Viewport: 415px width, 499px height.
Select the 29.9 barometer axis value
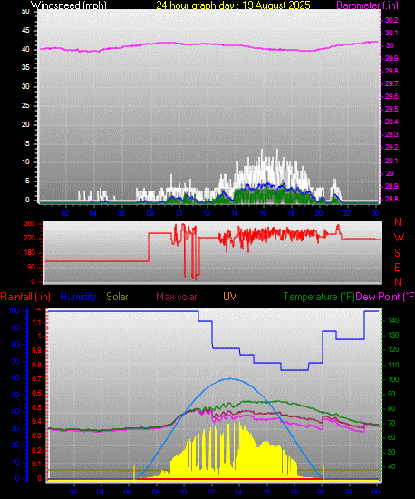[391, 59]
